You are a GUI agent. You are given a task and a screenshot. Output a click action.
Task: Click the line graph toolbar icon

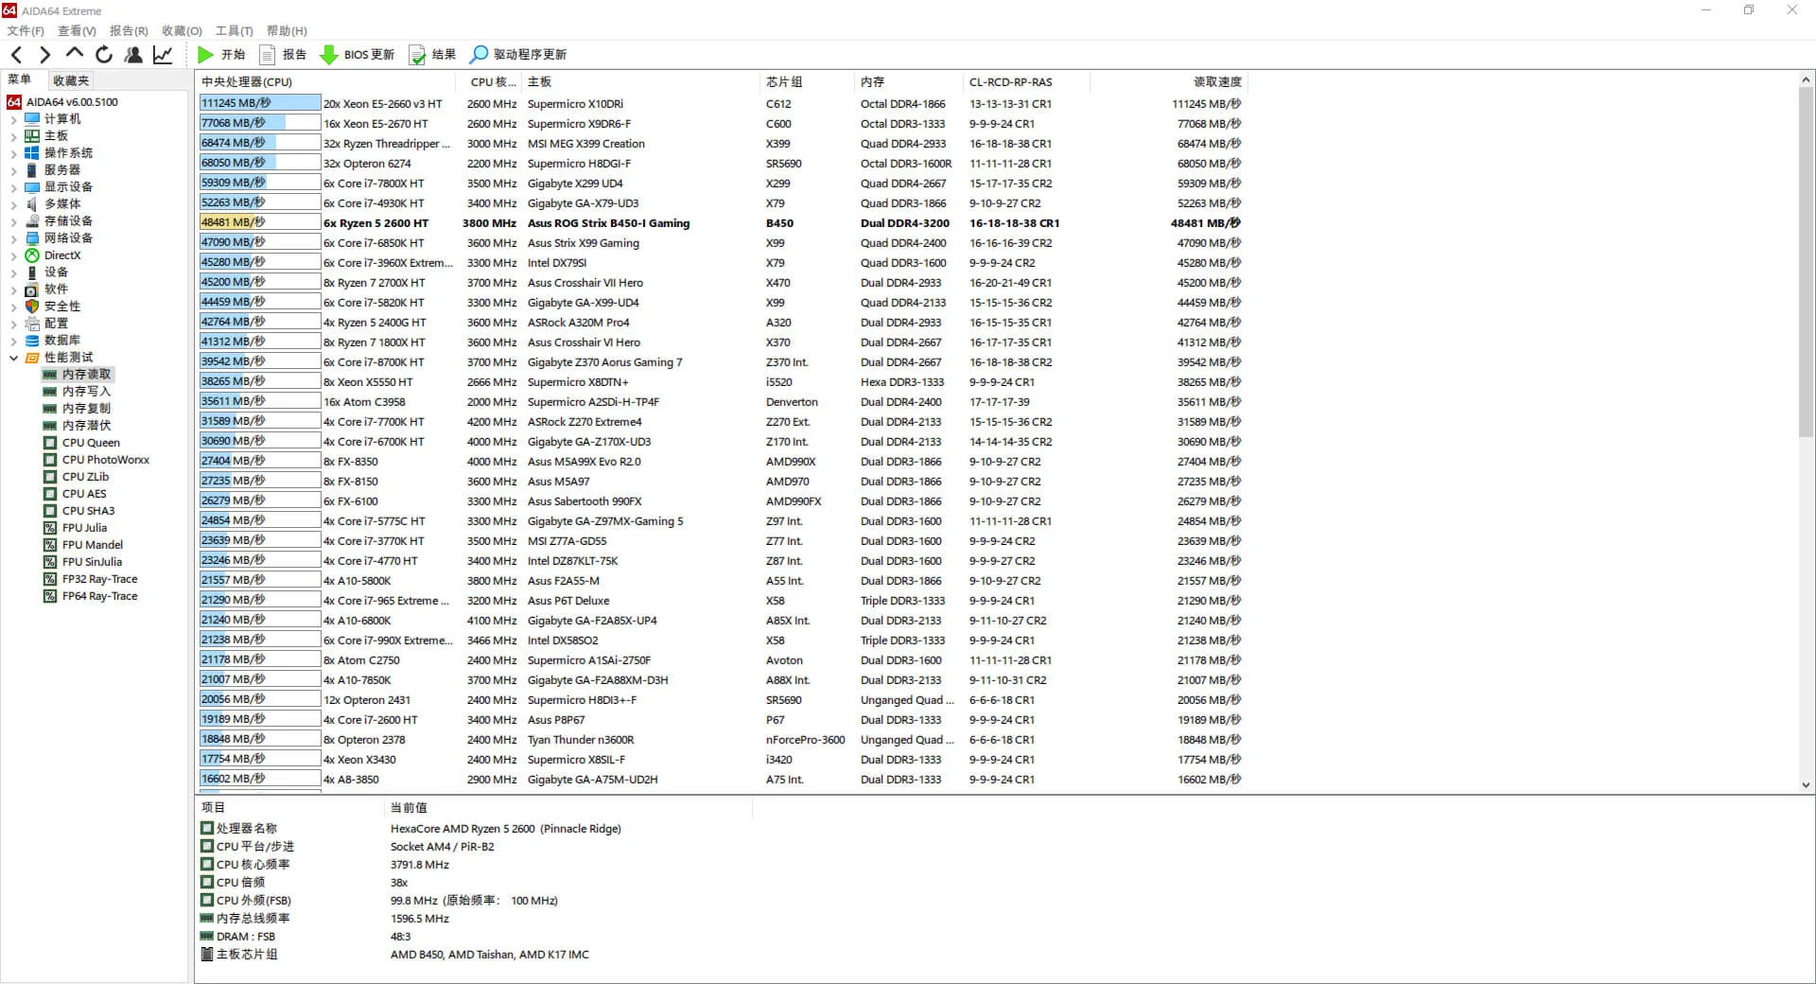coord(163,55)
